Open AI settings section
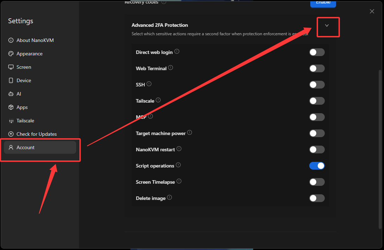 pyautogui.click(x=40, y=94)
